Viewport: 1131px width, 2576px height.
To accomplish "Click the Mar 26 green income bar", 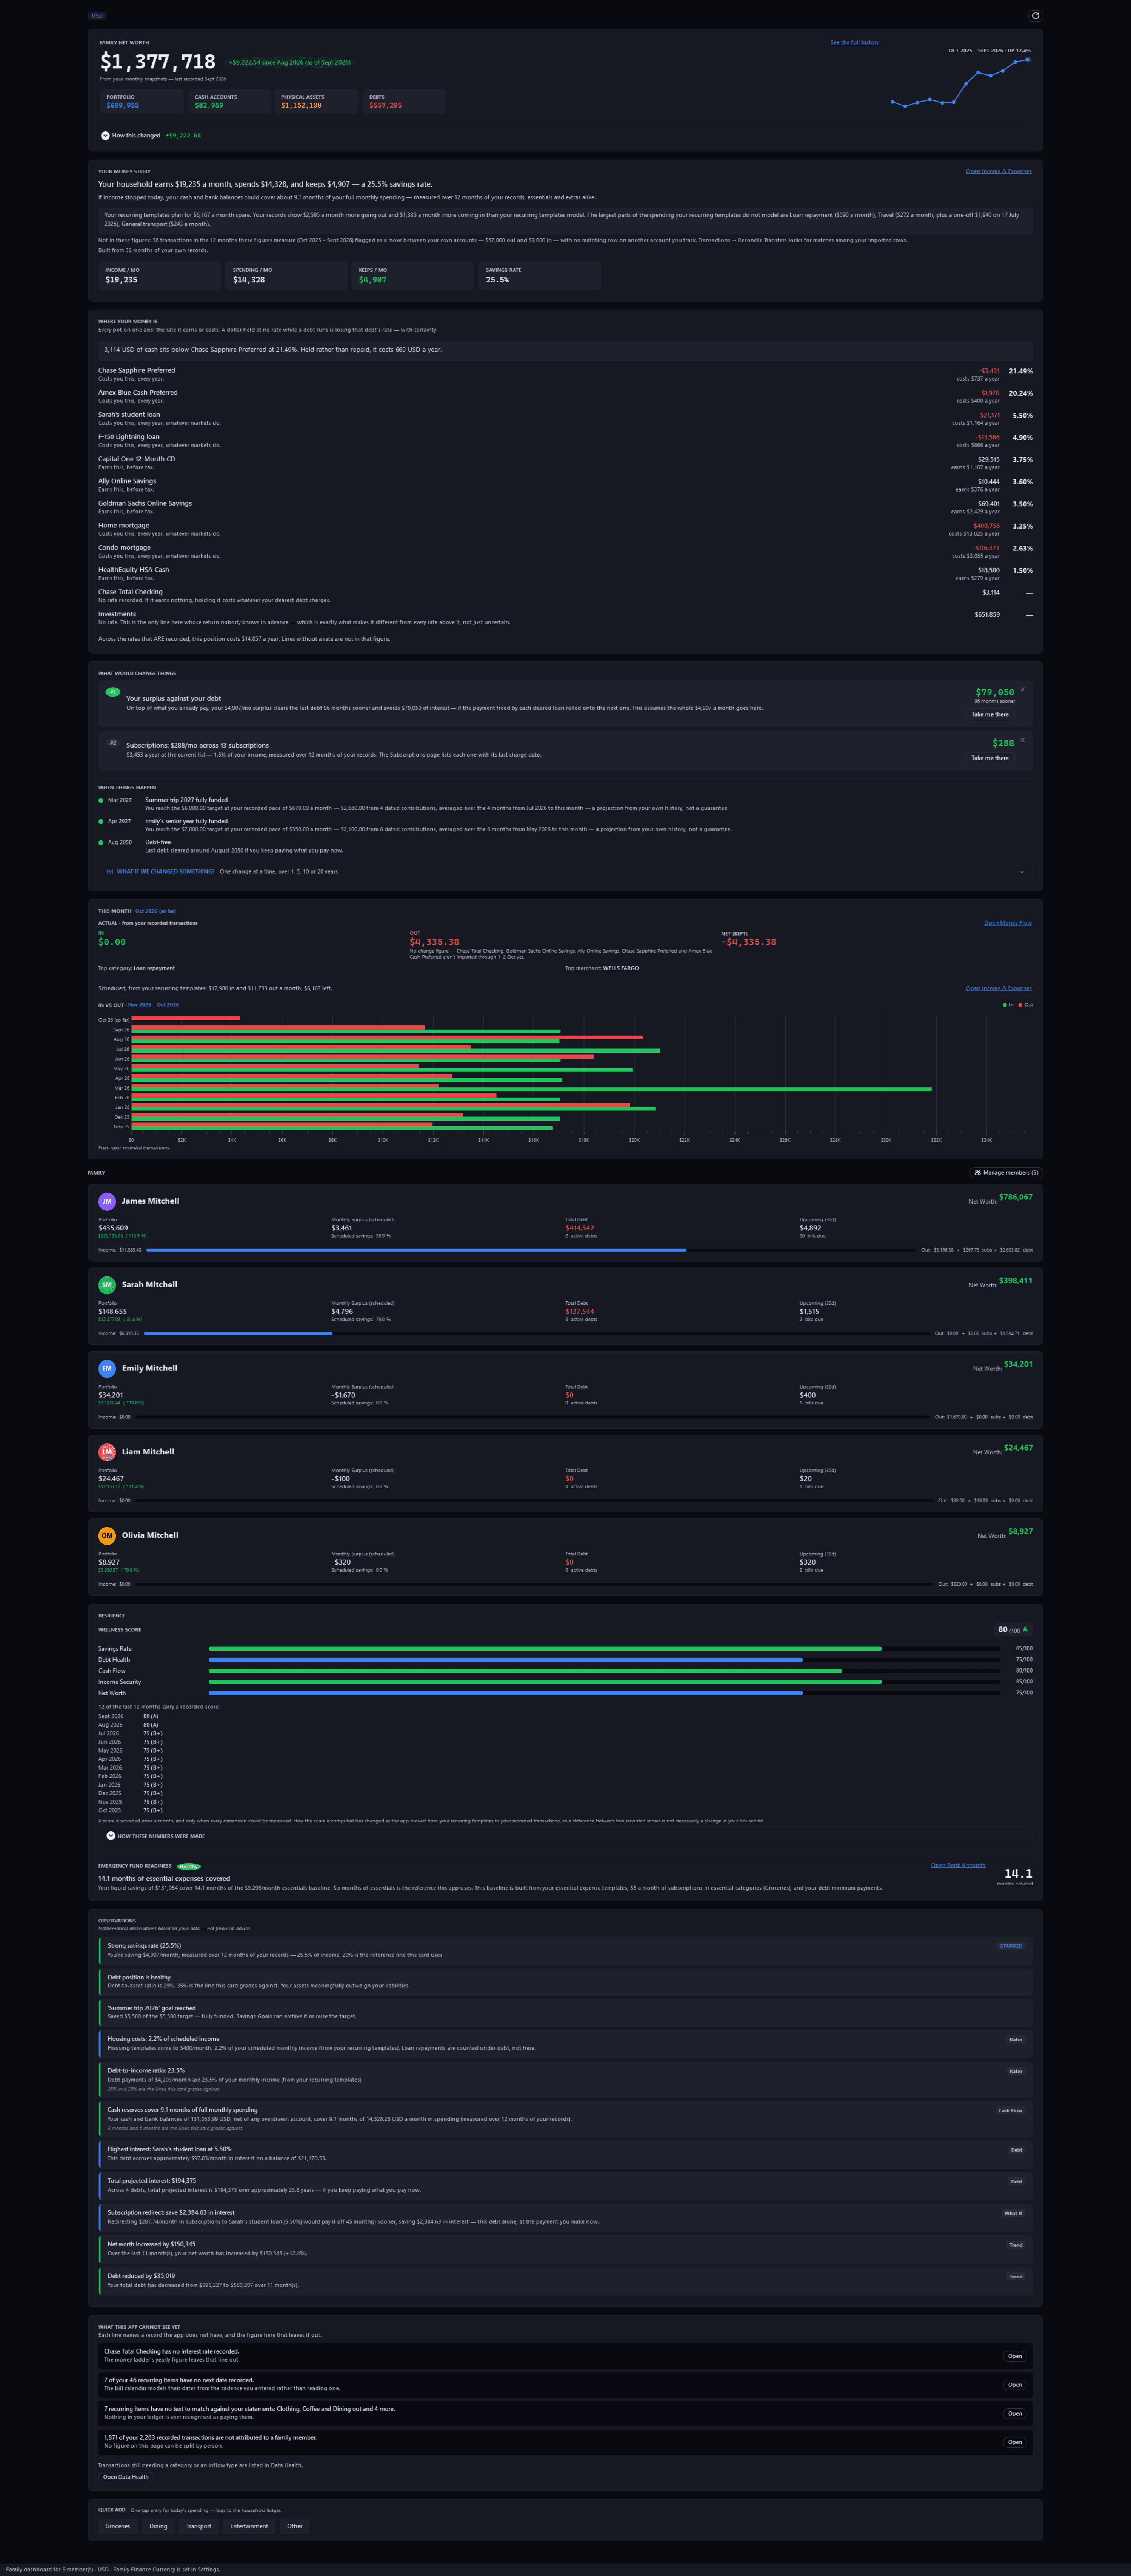I will click(x=531, y=1089).
